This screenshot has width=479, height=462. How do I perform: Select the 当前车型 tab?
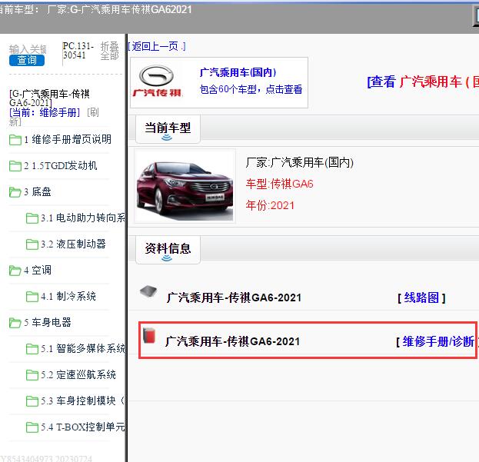(168, 129)
